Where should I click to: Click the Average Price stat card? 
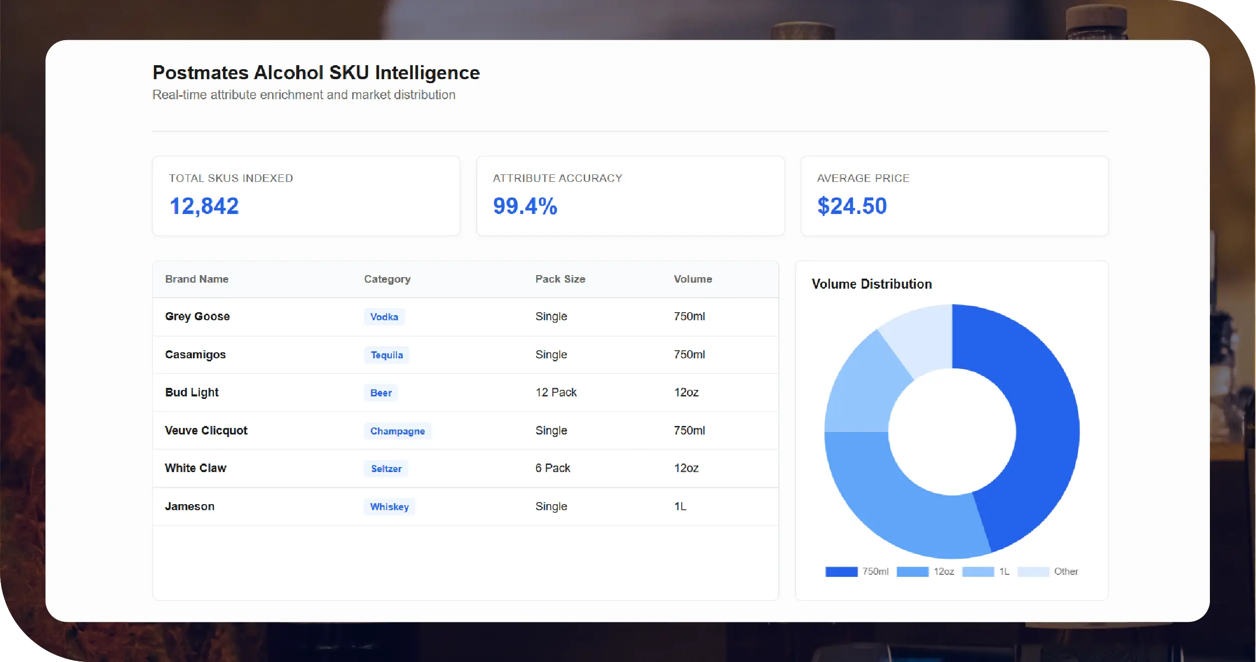click(x=954, y=196)
